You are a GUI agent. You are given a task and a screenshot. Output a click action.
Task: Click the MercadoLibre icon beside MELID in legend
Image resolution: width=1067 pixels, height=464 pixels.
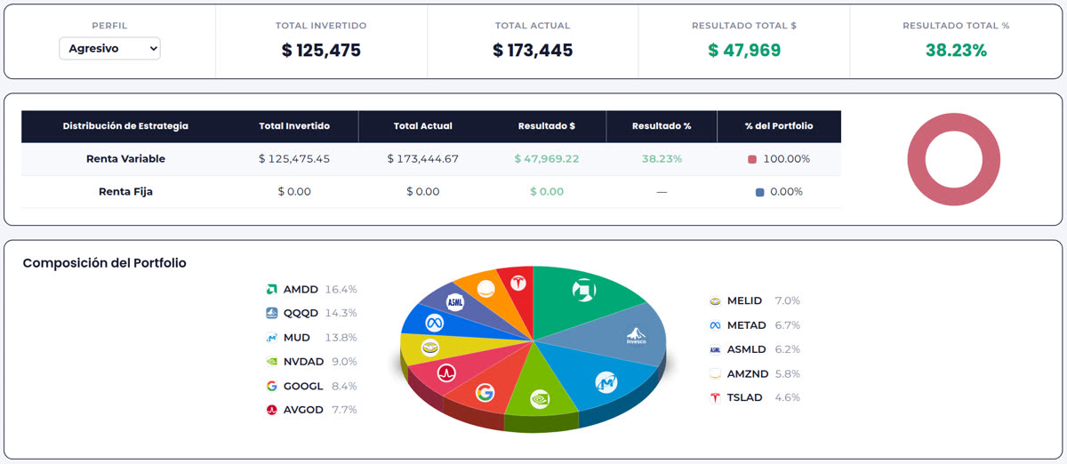[x=715, y=301]
